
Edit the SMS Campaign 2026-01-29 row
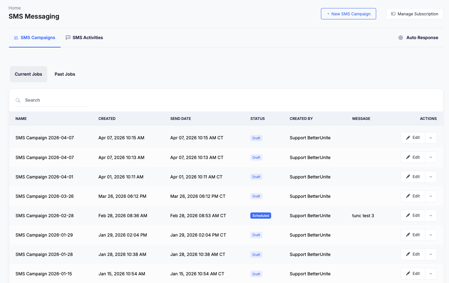tap(413, 235)
